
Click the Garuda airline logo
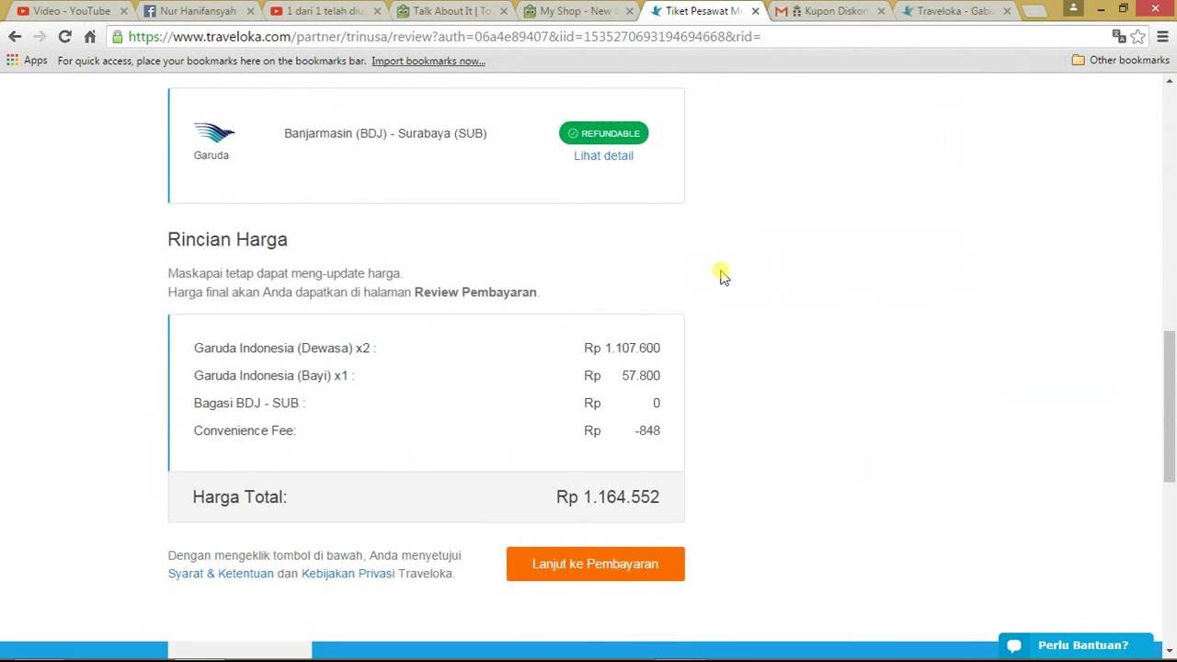pos(213,133)
